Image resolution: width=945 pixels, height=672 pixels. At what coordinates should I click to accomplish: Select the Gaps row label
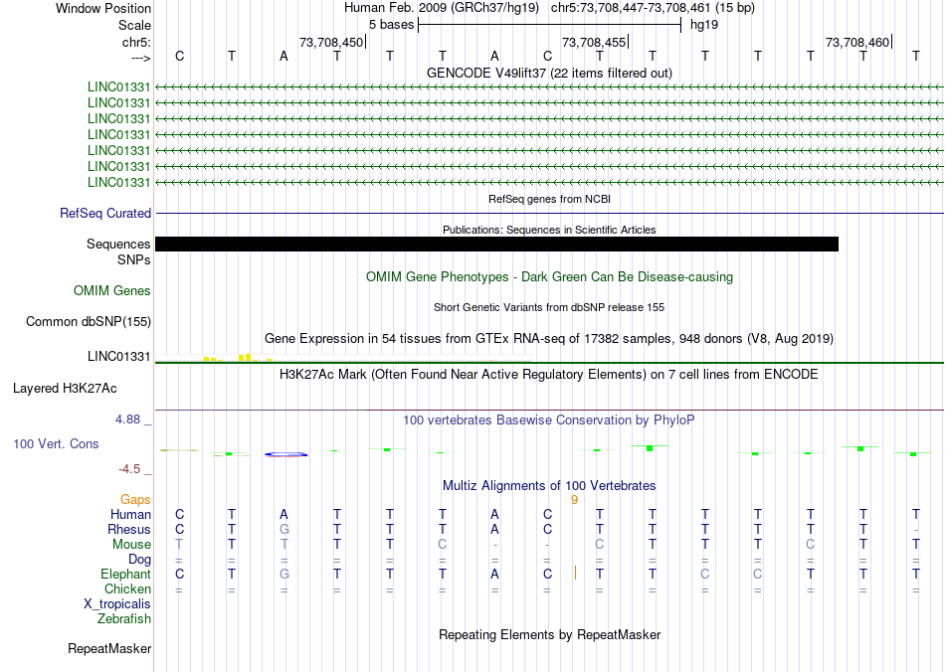(135, 499)
